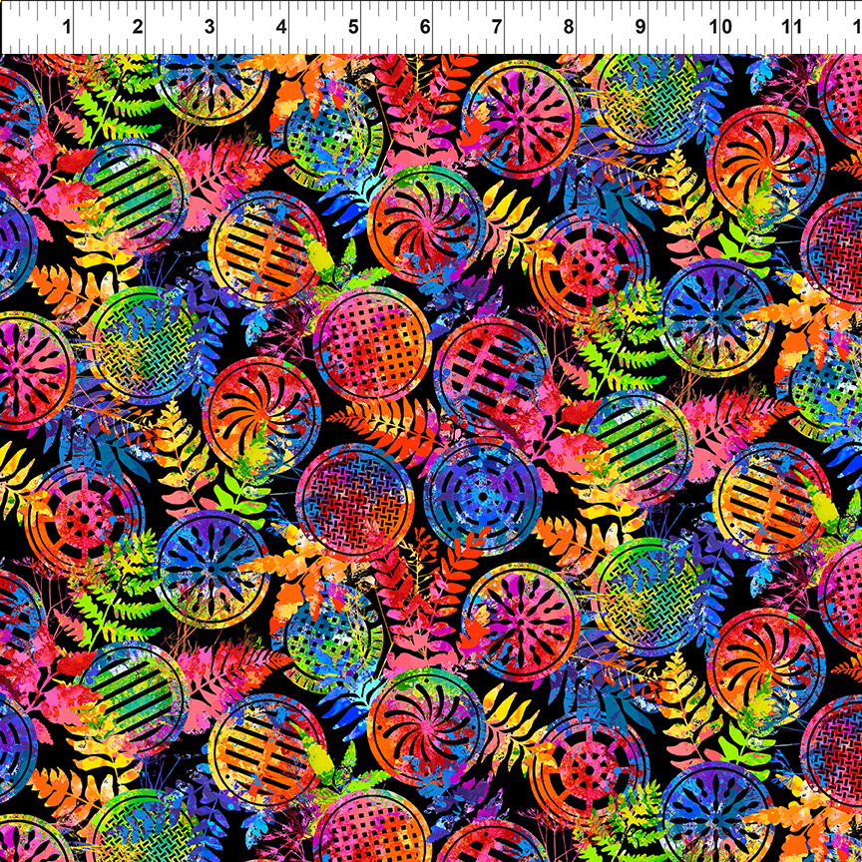Image resolution: width=862 pixels, height=862 pixels.
Task: Click the number 9 on the ruler
Action: pyautogui.click(x=641, y=27)
